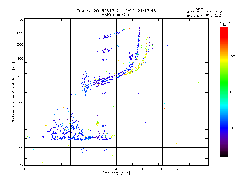The height and width of the screenshot is (184, 245).
Task: Click the x-axis '4' MHz tick label
Action: coord(116,169)
